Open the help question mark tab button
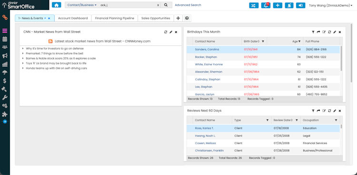This screenshot has height=175, width=357. 187,18
